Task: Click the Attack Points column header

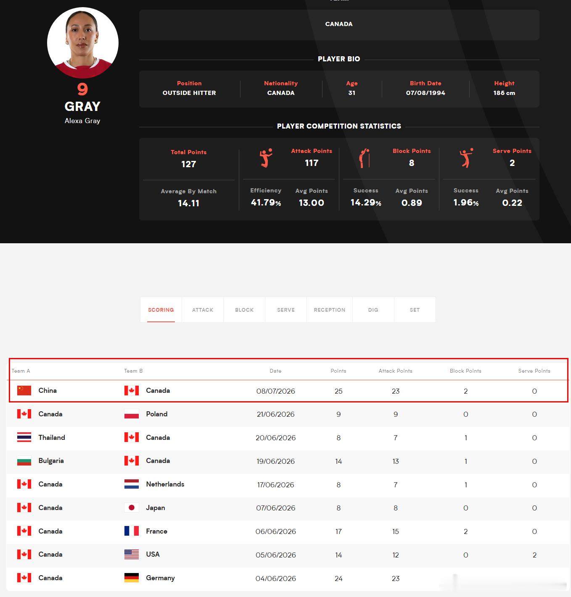Action: pyautogui.click(x=395, y=371)
